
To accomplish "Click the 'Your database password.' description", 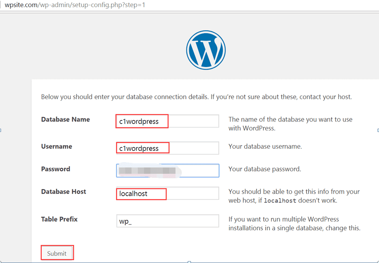I will click(265, 169).
